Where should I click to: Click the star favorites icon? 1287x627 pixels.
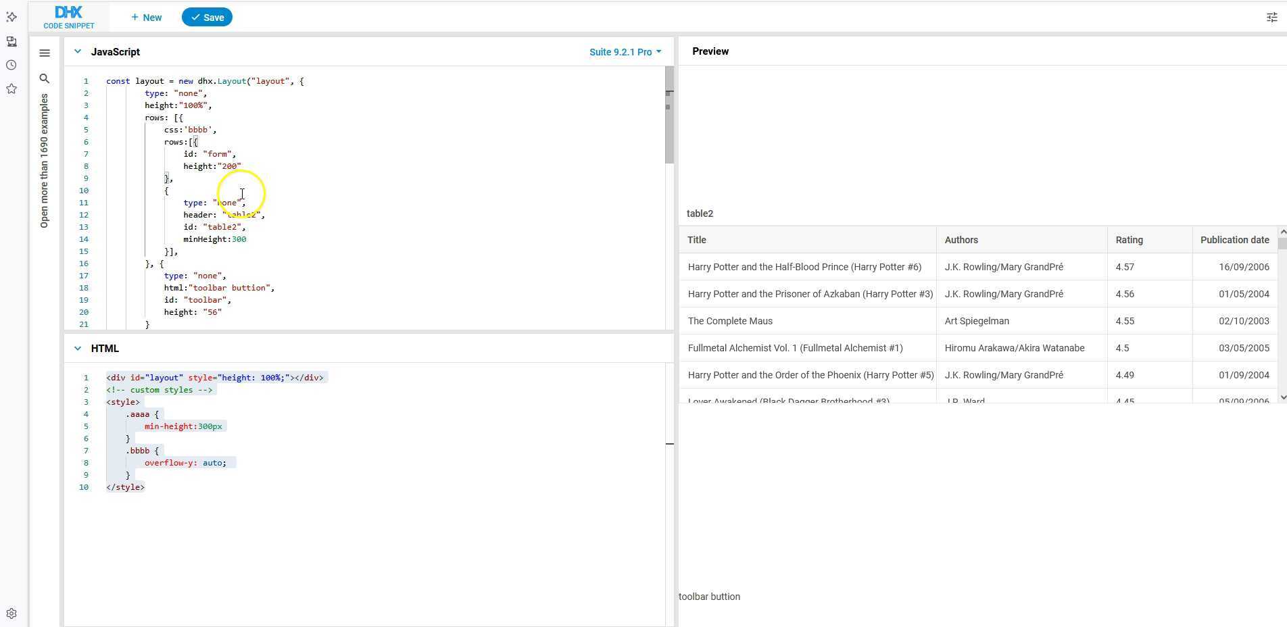(x=11, y=89)
